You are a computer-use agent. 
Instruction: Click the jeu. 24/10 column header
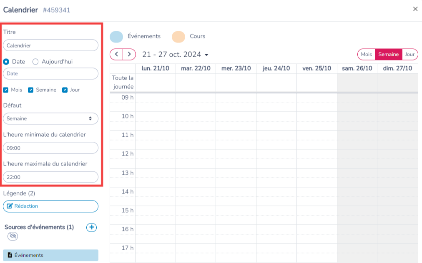pyautogui.click(x=276, y=69)
